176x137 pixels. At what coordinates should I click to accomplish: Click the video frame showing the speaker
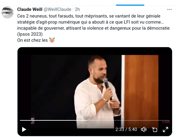pyautogui.click(x=95, y=88)
